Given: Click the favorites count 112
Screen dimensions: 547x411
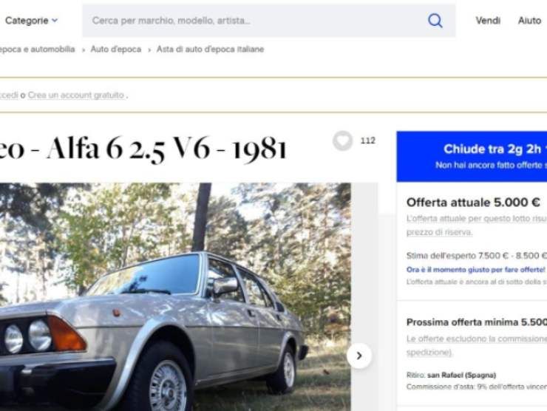Looking at the screenshot, I should pos(367,140).
